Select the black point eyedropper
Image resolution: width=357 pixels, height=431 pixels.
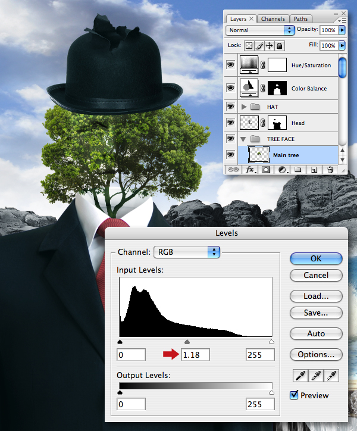[x=300, y=376]
